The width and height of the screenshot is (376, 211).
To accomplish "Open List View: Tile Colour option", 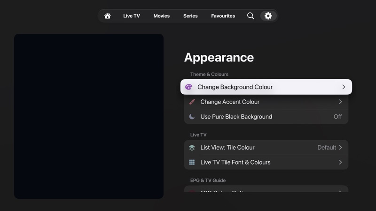I will click(x=266, y=148).
